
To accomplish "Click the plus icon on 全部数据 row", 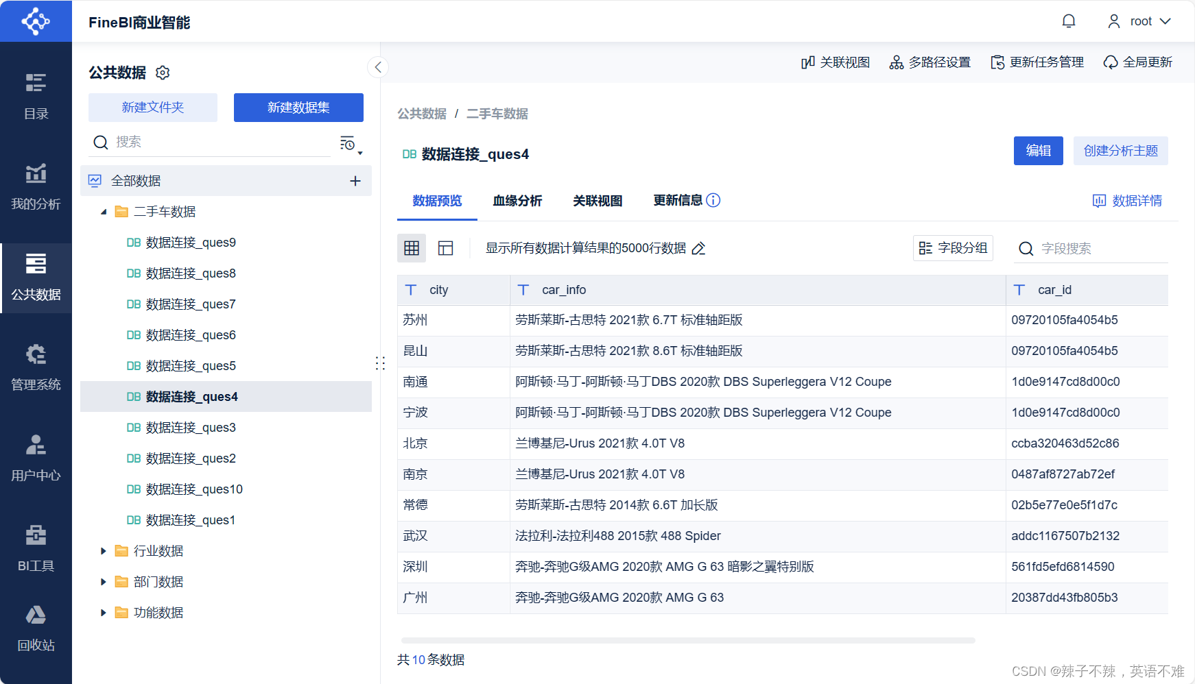I will tap(355, 181).
